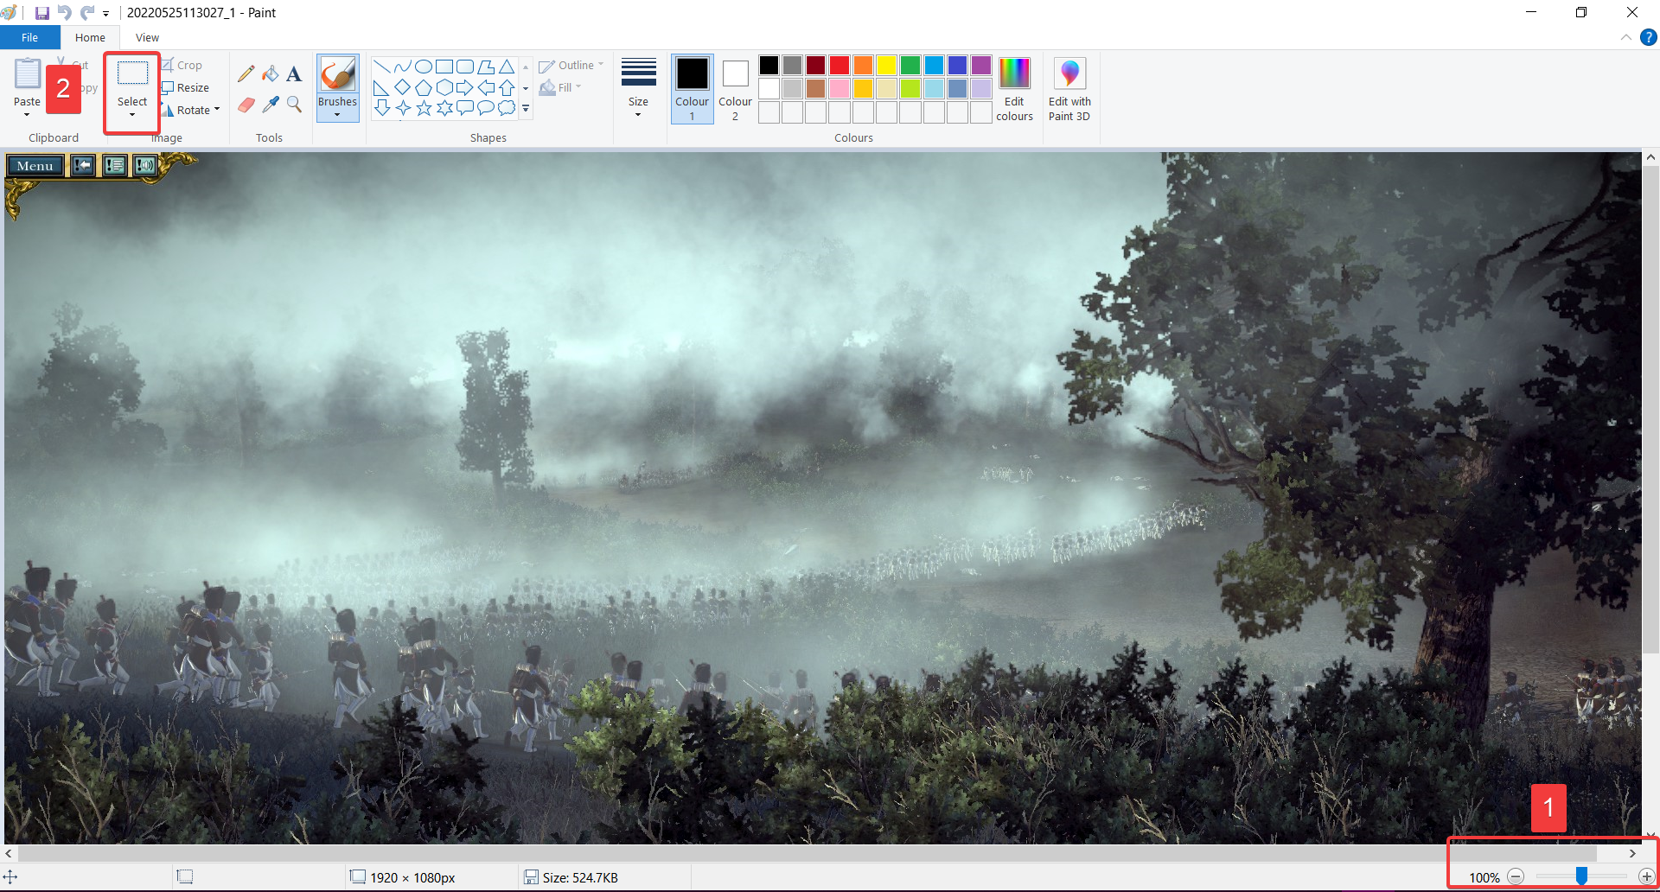Image resolution: width=1660 pixels, height=892 pixels.
Task: Choose the Line shape
Action: click(x=382, y=67)
